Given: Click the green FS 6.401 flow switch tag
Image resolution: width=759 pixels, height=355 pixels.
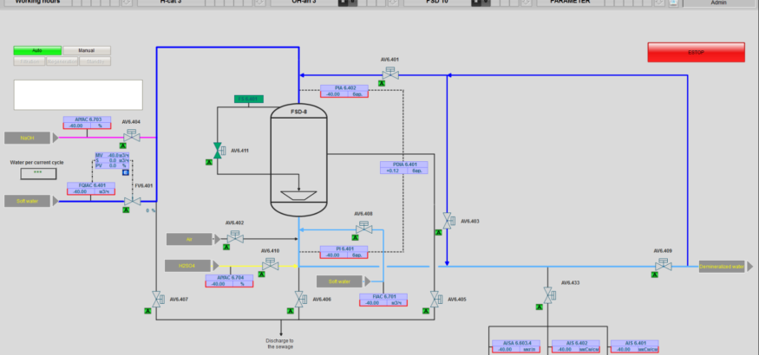Looking at the screenshot, I should pyautogui.click(x=249, y=99).
